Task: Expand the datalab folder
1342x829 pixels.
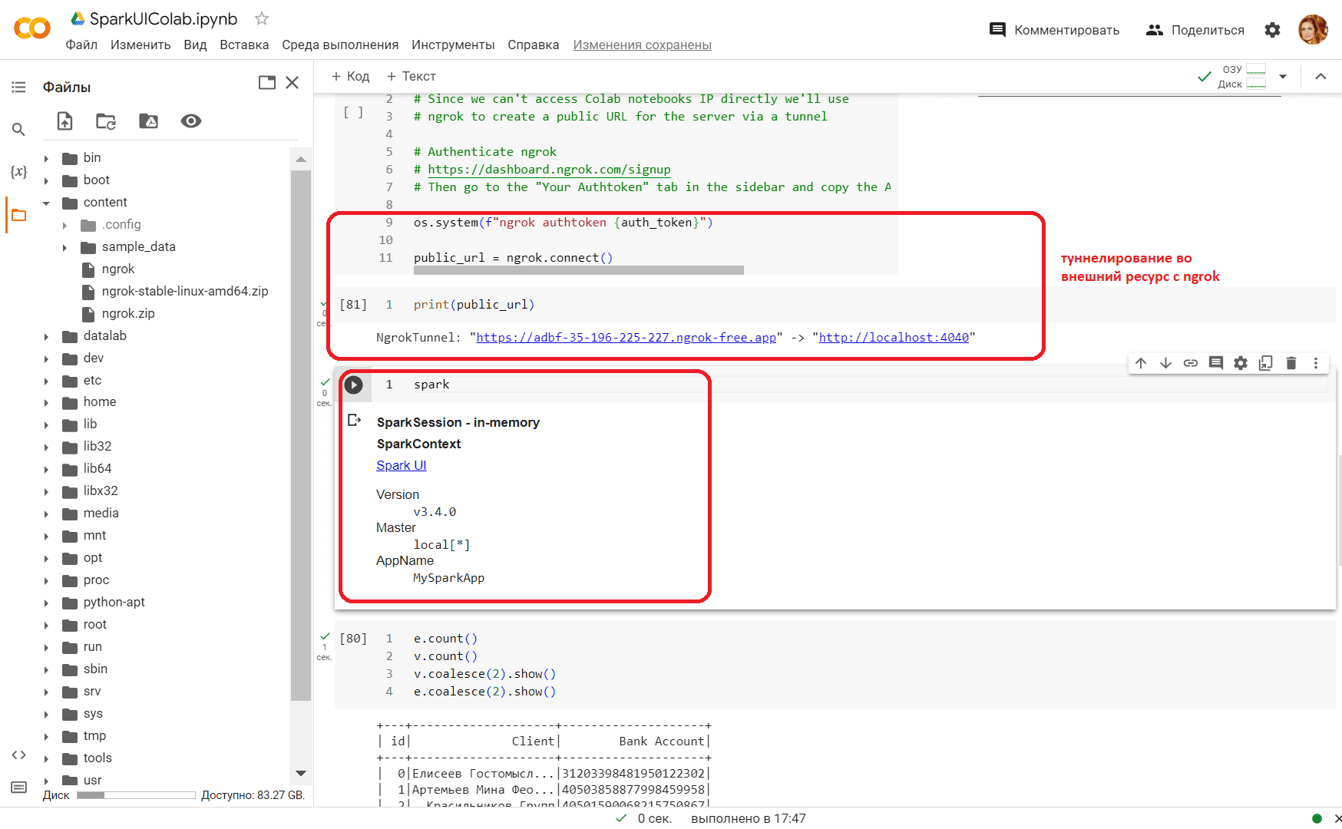Action: point(46,336)
